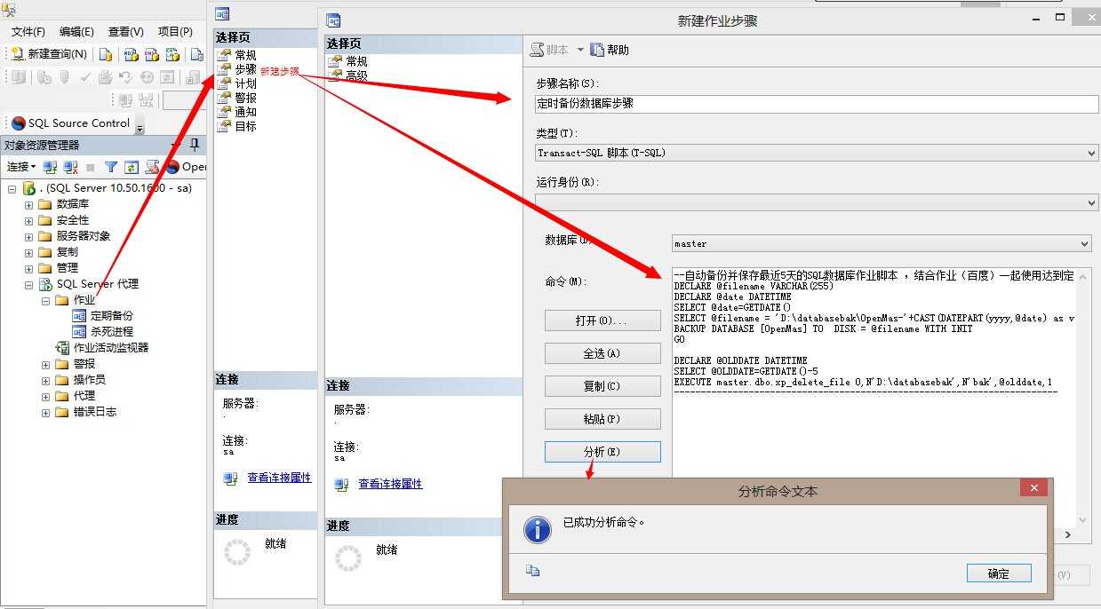1101x609 pixels.
Task: Open the 脚本 dropdown arrow
Action: [580, 50]
